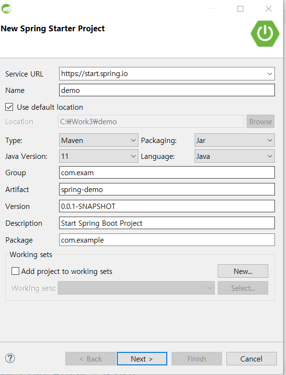The width and height of the screenshot is (286, 375).
Task: Open the Type dropdown showing Maven
Action: pos(99,140)
